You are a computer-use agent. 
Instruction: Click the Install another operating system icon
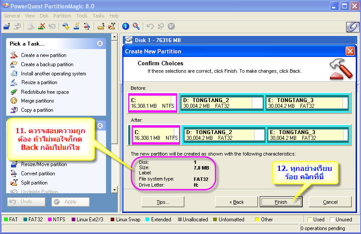point(14,74)
